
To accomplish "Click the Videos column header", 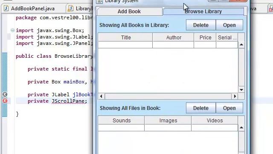I will click(x=215, y=121).
